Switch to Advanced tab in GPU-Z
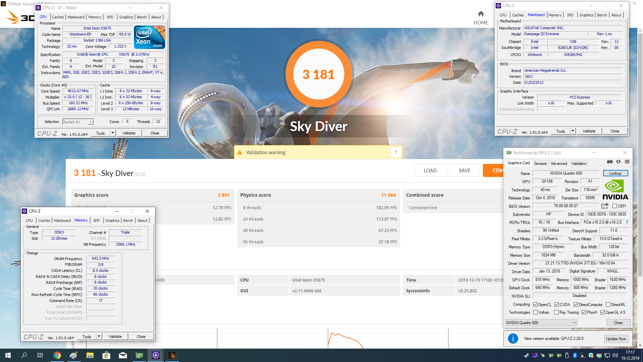Viewport: 643px width, 362px height. 559,164
